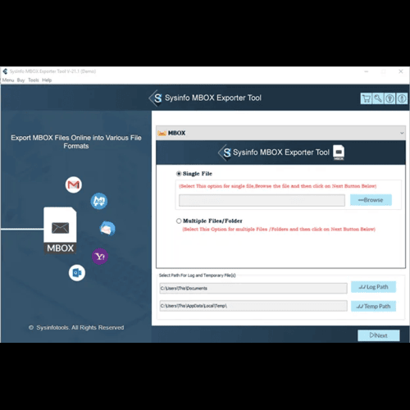Select the Single File radio button

pos(179,174)
